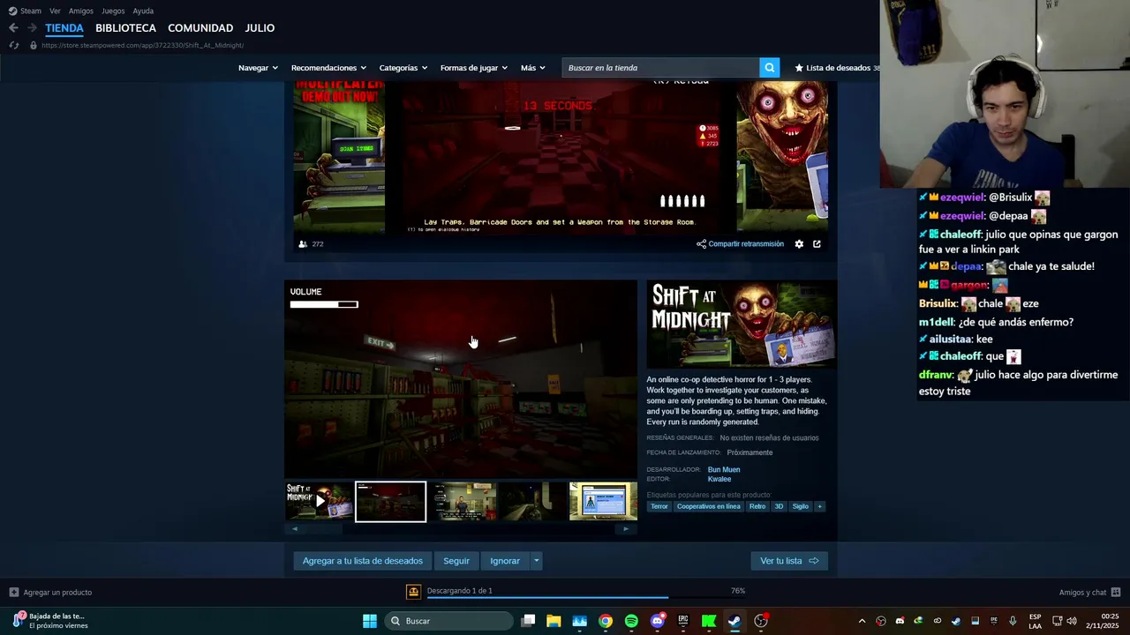Open Spotify from taskbar
Image resolution: width=1130 pixels, height=635 pixels.
[631, 621]
